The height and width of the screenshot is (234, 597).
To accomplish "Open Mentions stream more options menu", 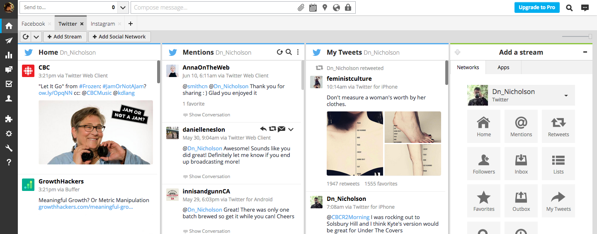I will [x=298, y=52].
